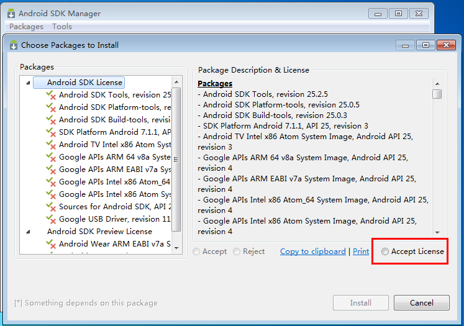Screen dimensions: 464x326
Task: Click the Android SDK Tools package status icon
Action: 51,95
